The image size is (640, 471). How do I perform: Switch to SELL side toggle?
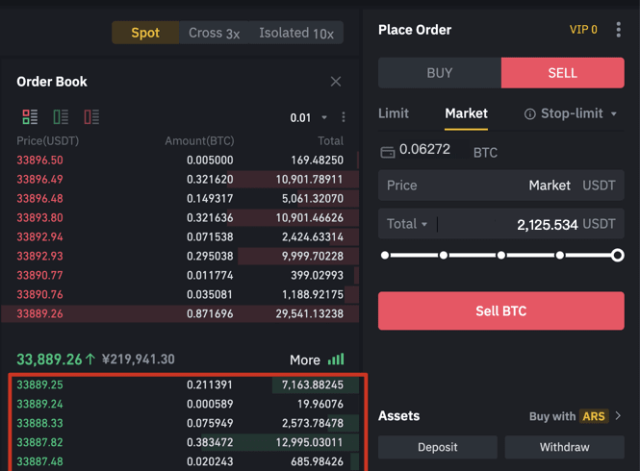pos(562,73)
